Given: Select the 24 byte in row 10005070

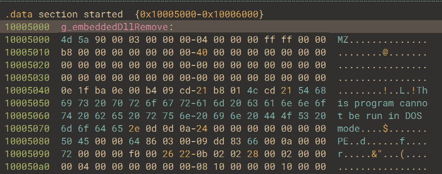Looking at the screenshot, I should click(202, 128).
